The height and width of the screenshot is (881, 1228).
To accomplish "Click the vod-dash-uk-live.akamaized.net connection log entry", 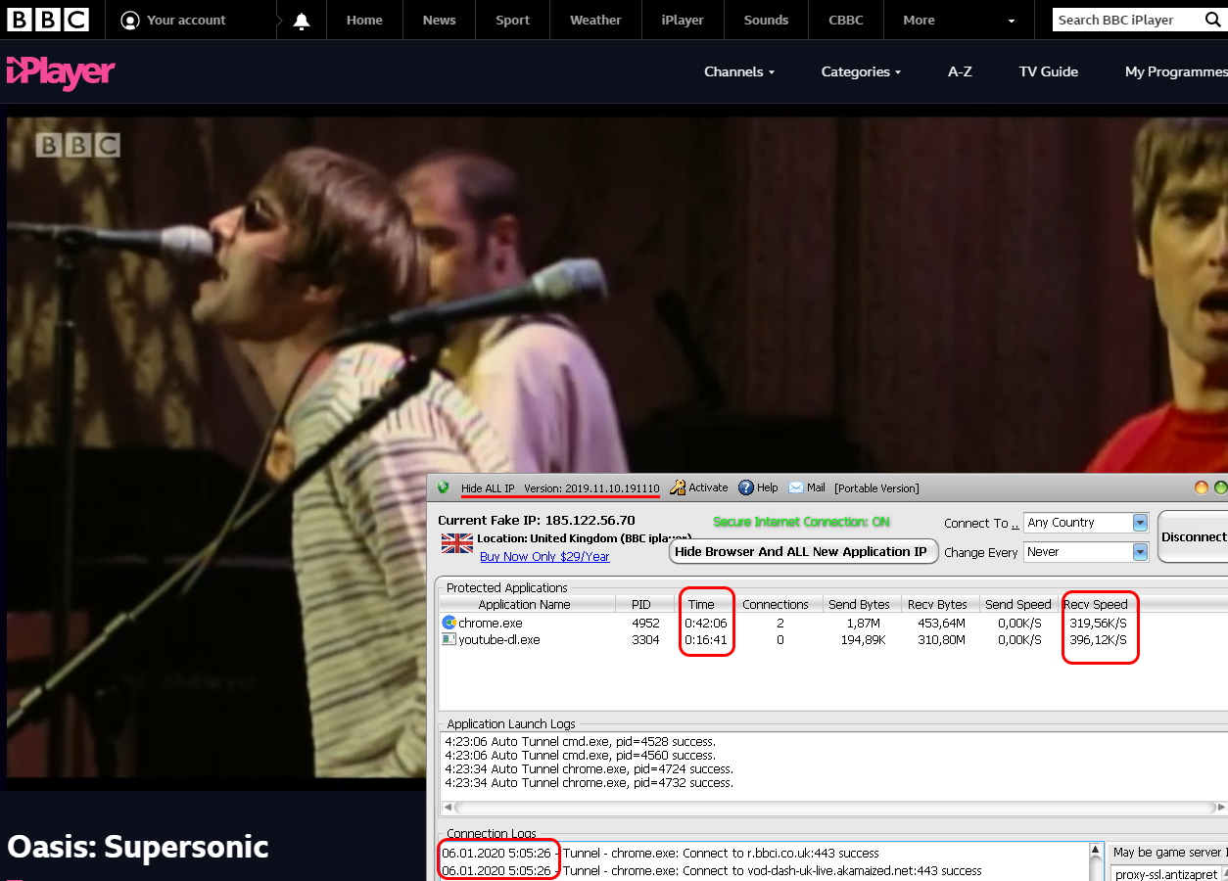I will coord(712,870).
